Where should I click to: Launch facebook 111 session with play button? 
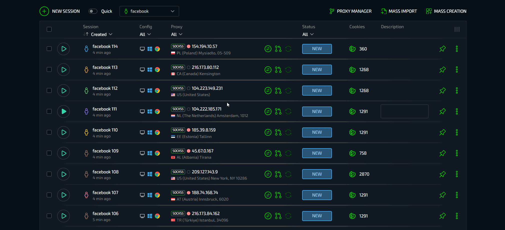click(x=64, y=112)
